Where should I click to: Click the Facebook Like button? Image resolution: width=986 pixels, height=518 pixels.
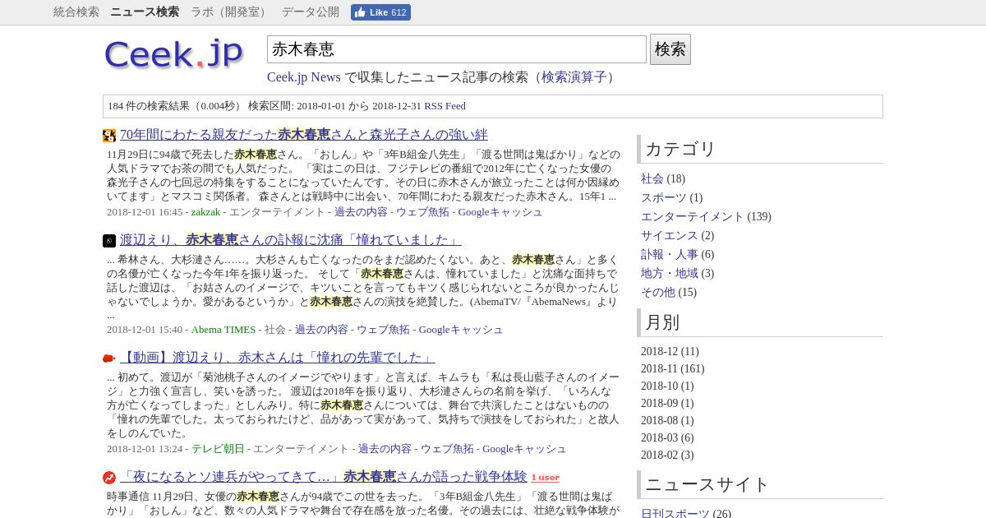(380, 12)
